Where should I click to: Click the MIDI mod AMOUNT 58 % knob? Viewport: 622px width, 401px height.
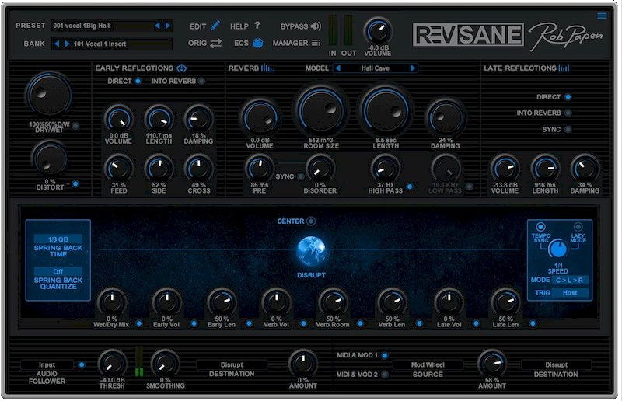click(492, 364)
